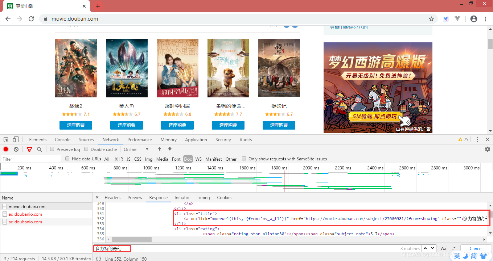493x261 pixels.
Task: Click the browser forward arrow
Action: (20, 19)
